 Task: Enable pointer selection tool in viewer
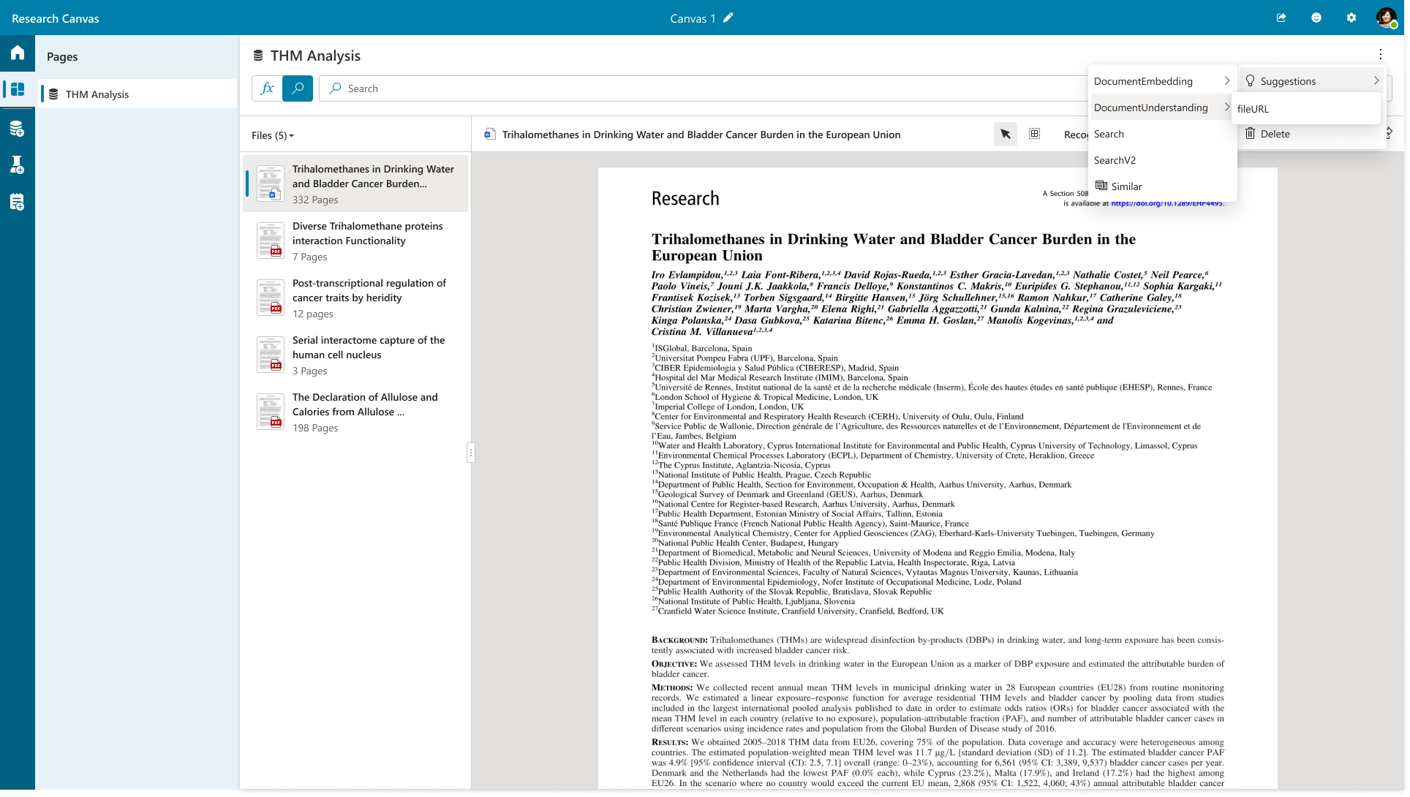1006,134
